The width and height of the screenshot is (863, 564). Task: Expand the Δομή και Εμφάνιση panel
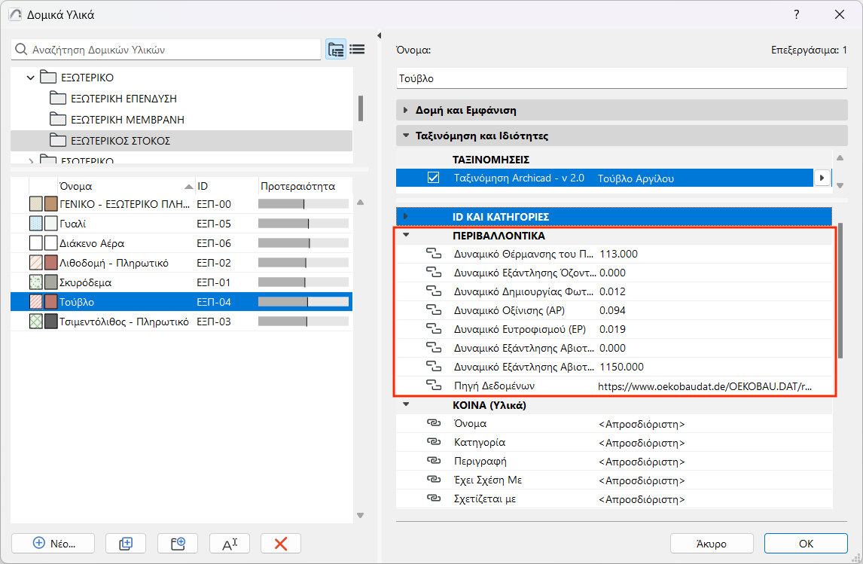406,110
